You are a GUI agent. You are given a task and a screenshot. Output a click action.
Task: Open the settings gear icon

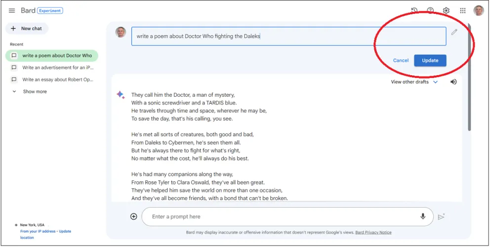click(446, 11)
